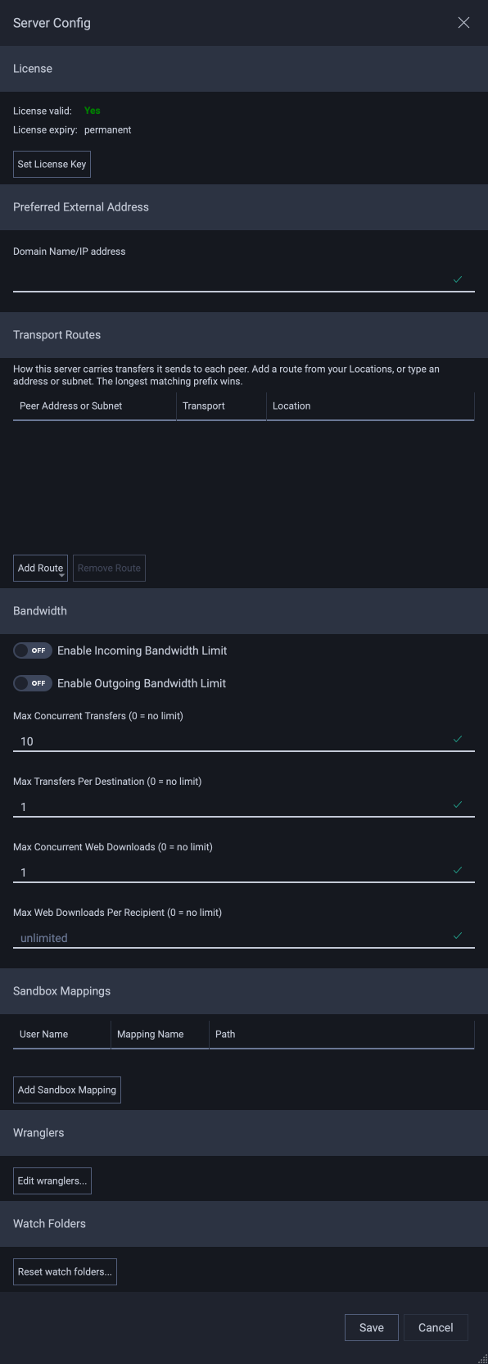488x1364 pixels.
Task: Click the Watch Folders section header
Action: (244, 1224)
